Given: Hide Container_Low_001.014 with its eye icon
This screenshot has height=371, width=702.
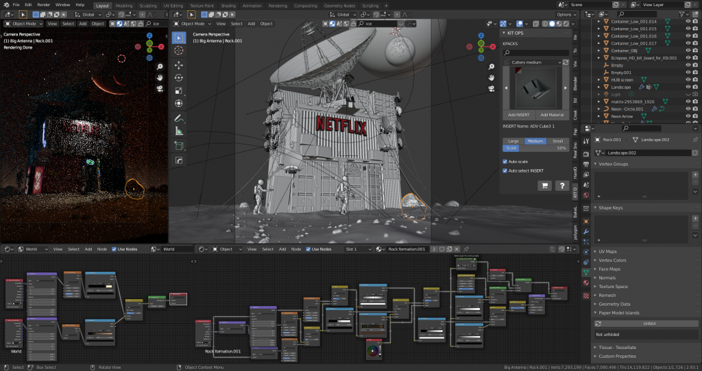Looking at the screenshot, I should 688,21.
